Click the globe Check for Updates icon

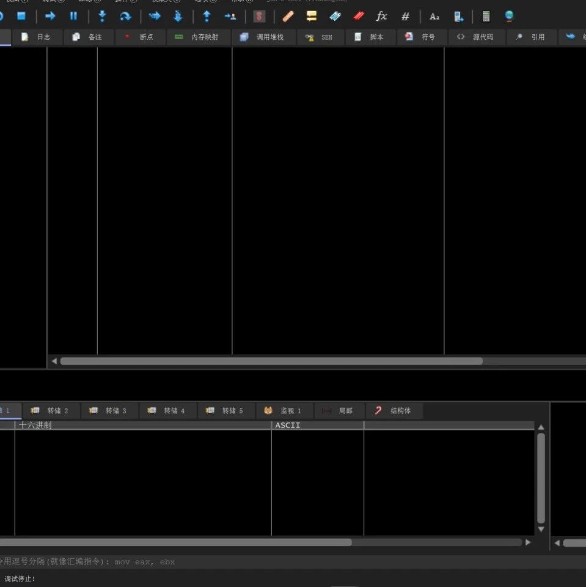click(509, 17)
